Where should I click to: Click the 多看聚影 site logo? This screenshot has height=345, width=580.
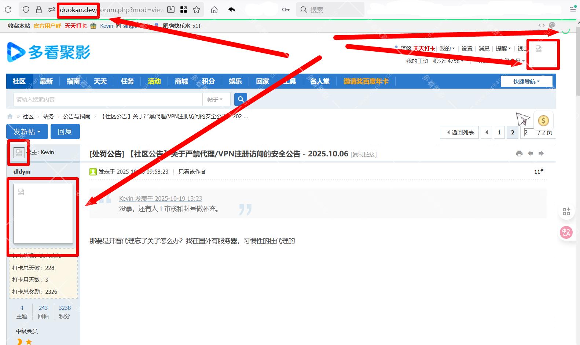click(x=48, y=52)
